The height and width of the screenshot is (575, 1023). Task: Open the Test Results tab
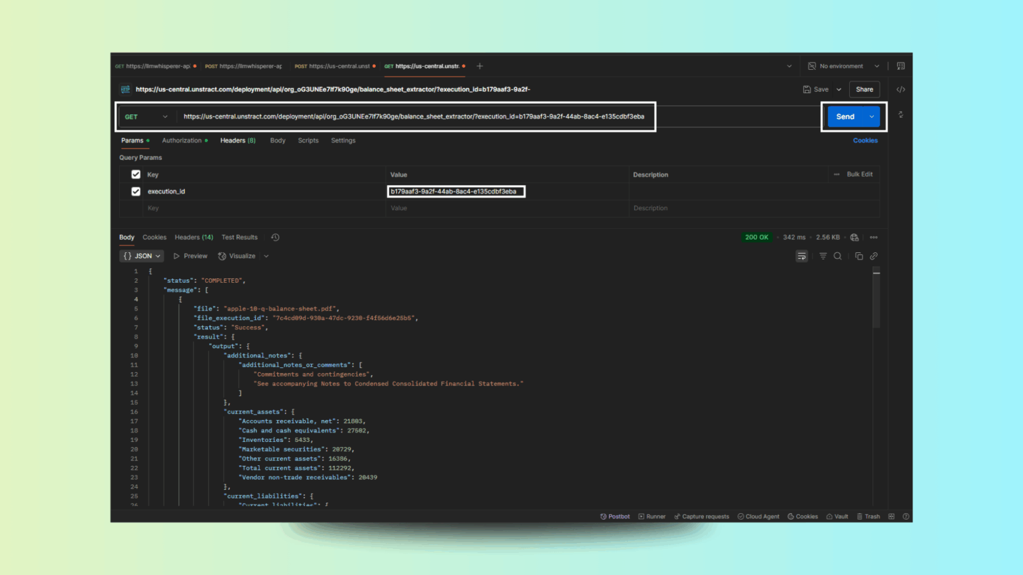click(x=240, y=238)
